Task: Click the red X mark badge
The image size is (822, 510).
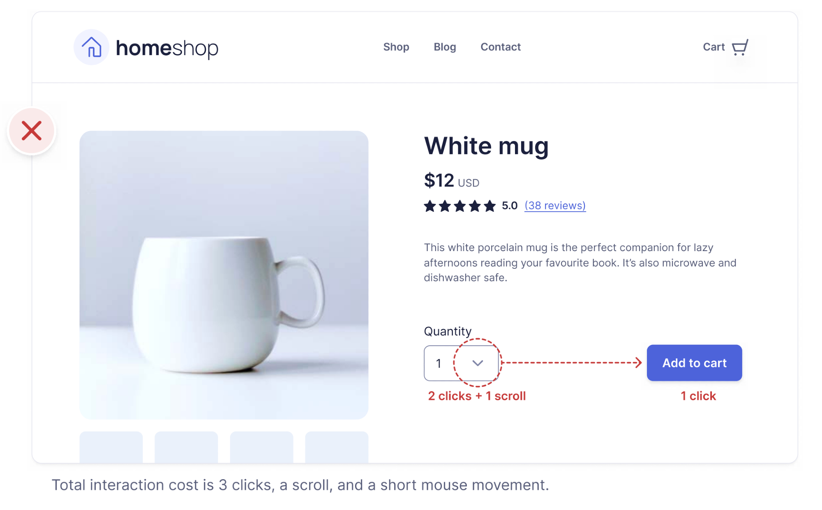Action: [x=32, y=131]
